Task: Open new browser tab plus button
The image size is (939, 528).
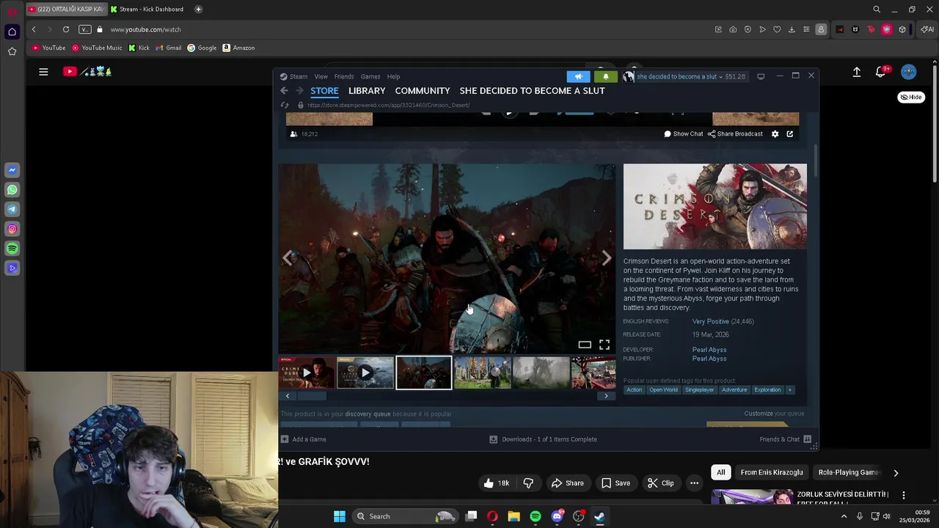Action: pyautogui.click(x=199, y=10)
